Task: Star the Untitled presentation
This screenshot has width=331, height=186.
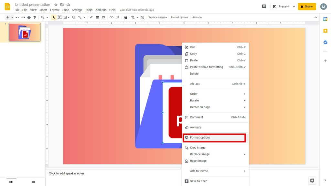Action: tap(56, 5)
